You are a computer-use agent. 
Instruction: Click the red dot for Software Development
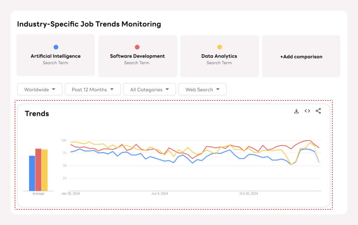tap(137, 47)
